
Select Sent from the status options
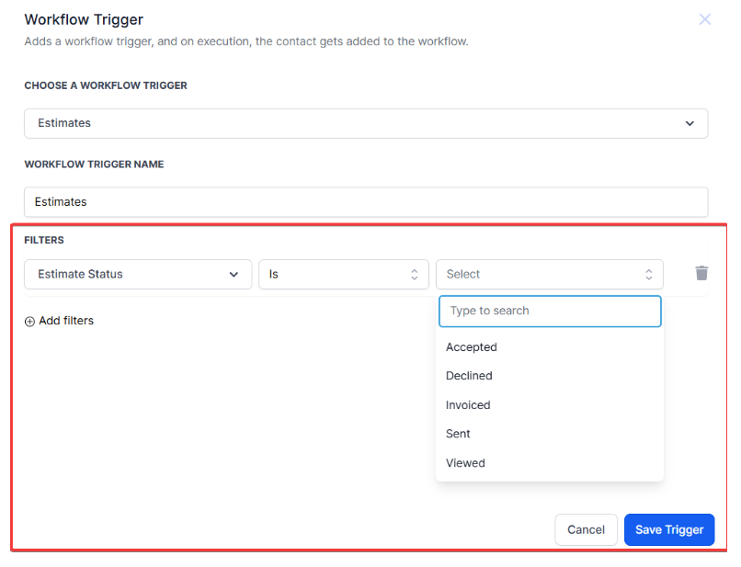[x=458, y=434]
